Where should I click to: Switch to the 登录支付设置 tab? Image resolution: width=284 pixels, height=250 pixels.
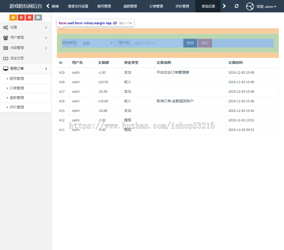(x=78, y=6)
